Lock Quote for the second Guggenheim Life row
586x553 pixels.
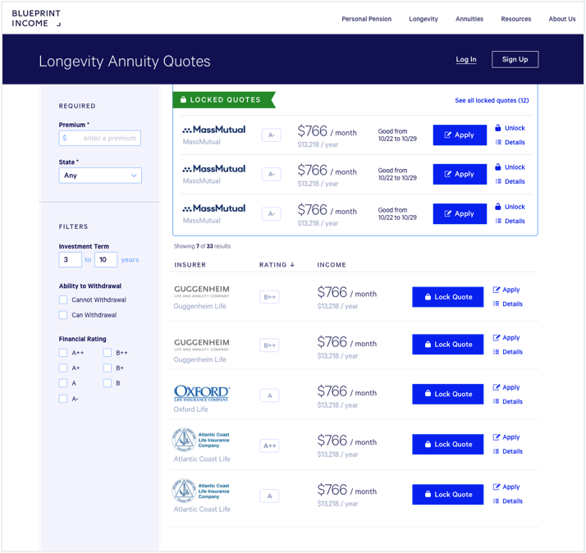coord(448,345)
